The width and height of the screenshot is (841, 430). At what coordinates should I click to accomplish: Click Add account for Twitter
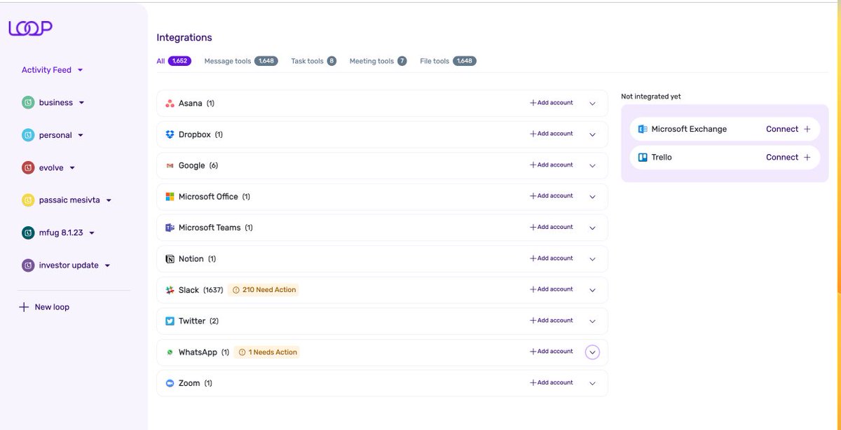tap(551, 320)
